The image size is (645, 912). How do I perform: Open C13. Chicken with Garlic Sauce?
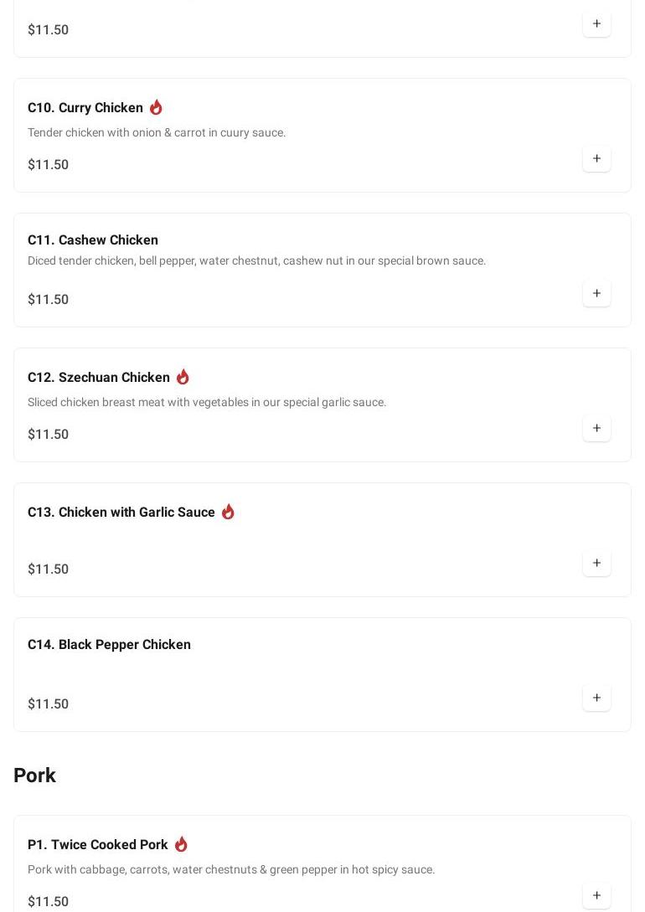tap(121, 513)
